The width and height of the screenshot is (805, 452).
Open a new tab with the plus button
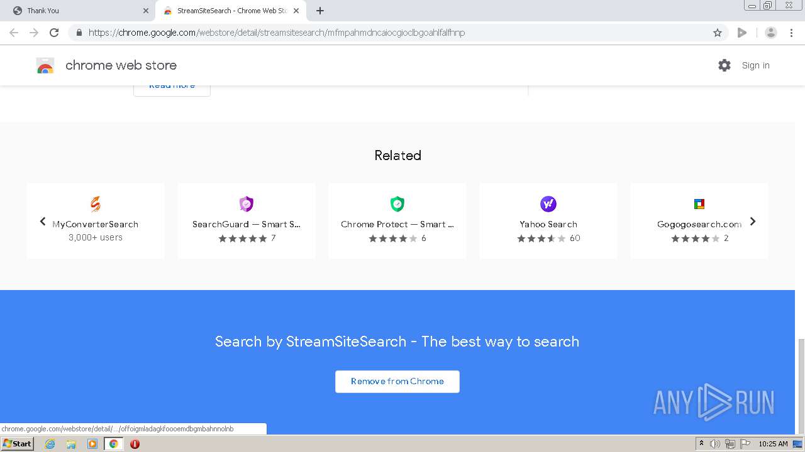pyautogui.click(x=320, y=11)
